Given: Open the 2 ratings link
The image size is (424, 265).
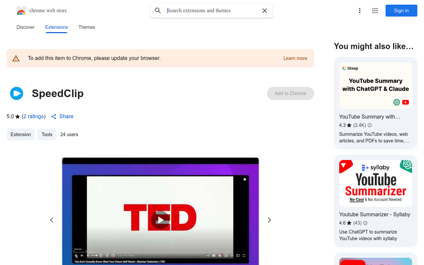Looking at the screenshot, I should tap(34, 117).
